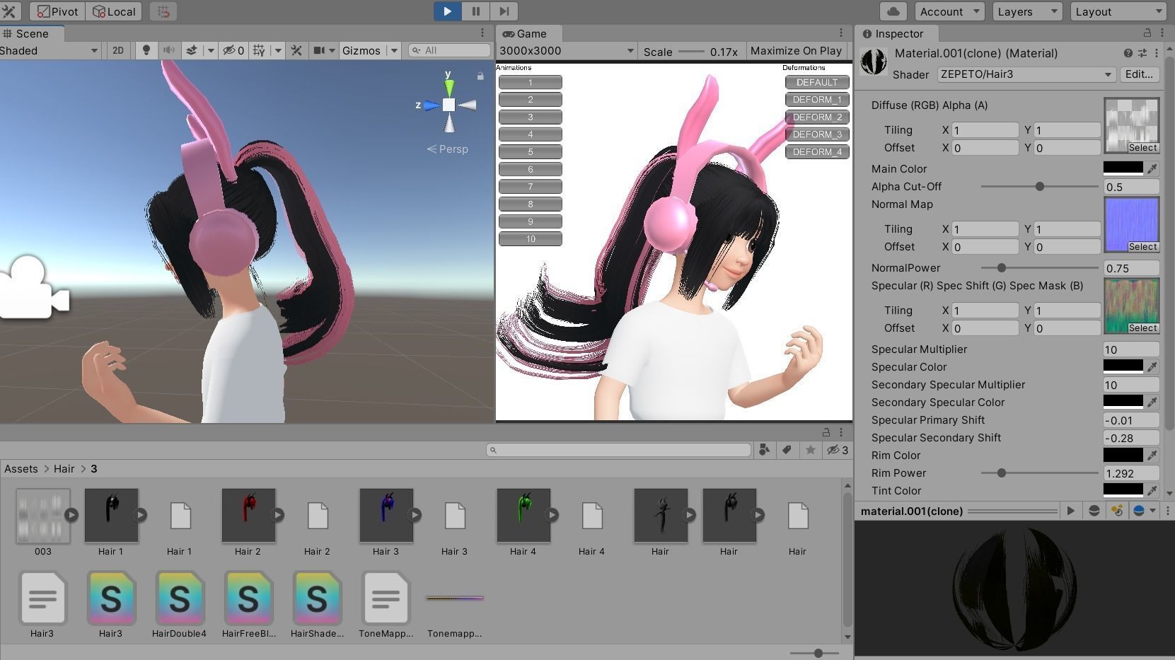This screenshot has width=1175, height=660.
Task: Open the 3000x3000 resolution dropdown
Action: pos(566,51)
